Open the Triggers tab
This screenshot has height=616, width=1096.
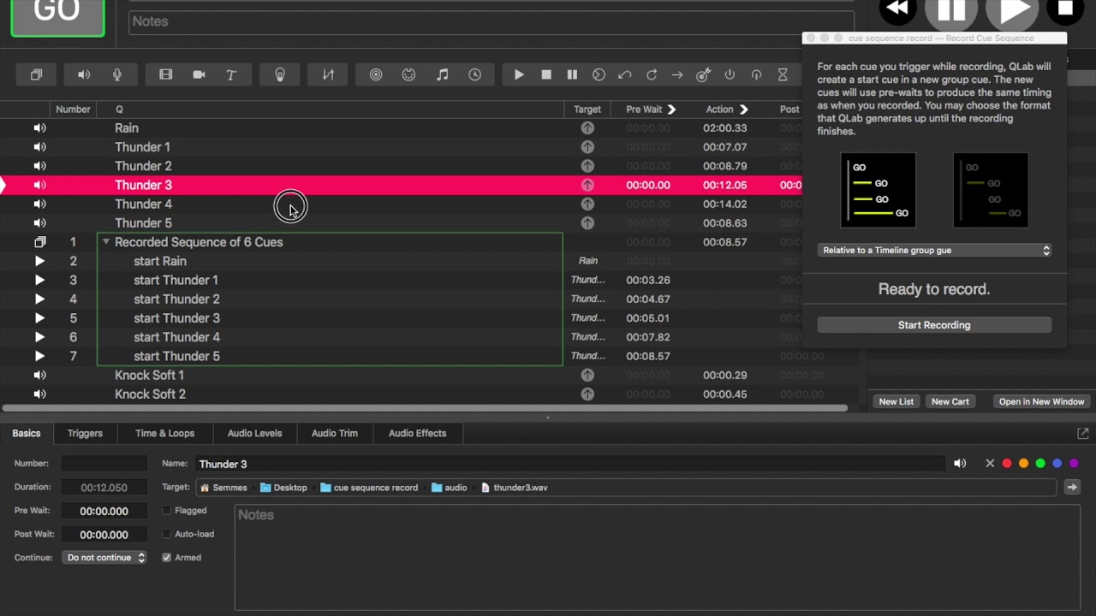tap(85, 434)
